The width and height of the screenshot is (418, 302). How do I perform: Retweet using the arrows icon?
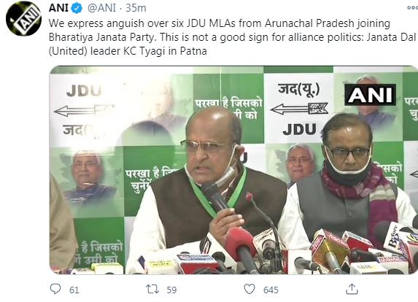coord(152,289)
